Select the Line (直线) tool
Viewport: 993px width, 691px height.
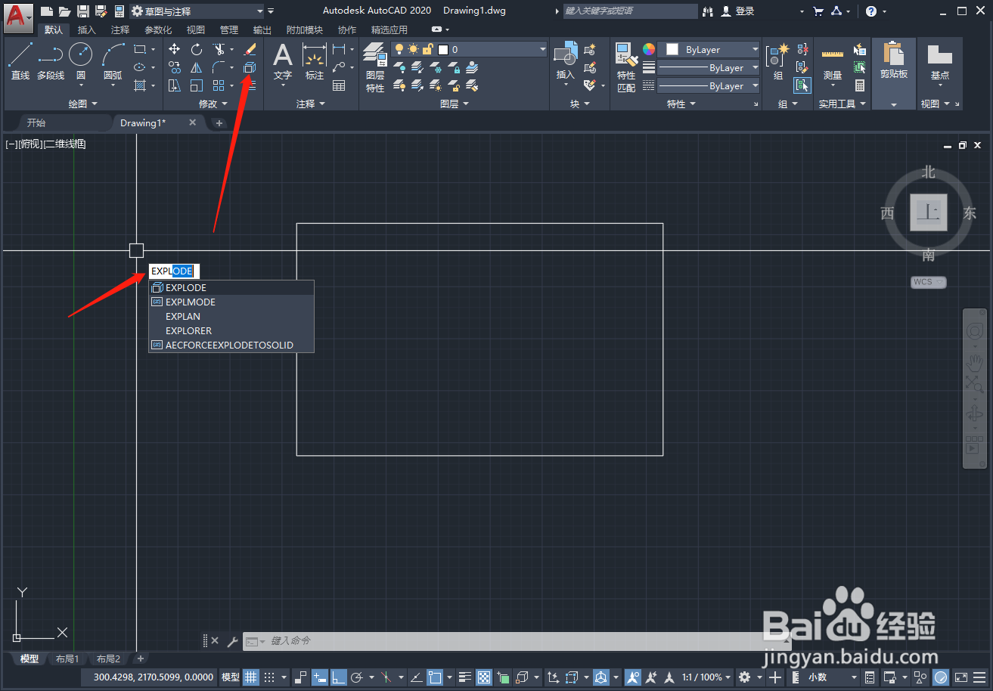click(x=20, y=60)
